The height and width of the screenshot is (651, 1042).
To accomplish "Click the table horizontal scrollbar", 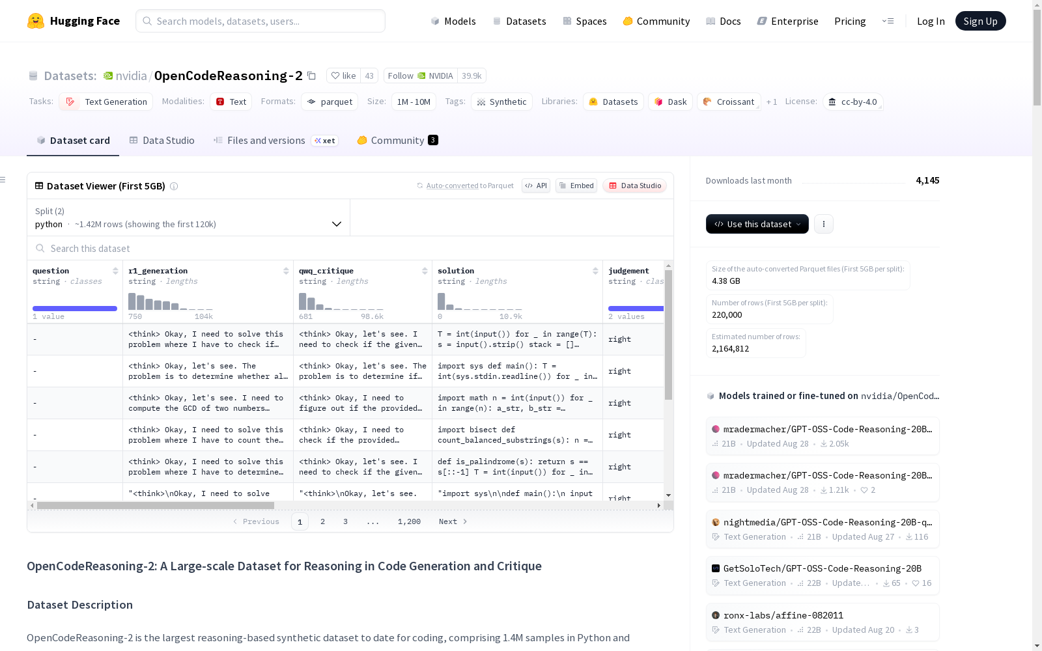I will pyautogui.click(x=156, y=505).
